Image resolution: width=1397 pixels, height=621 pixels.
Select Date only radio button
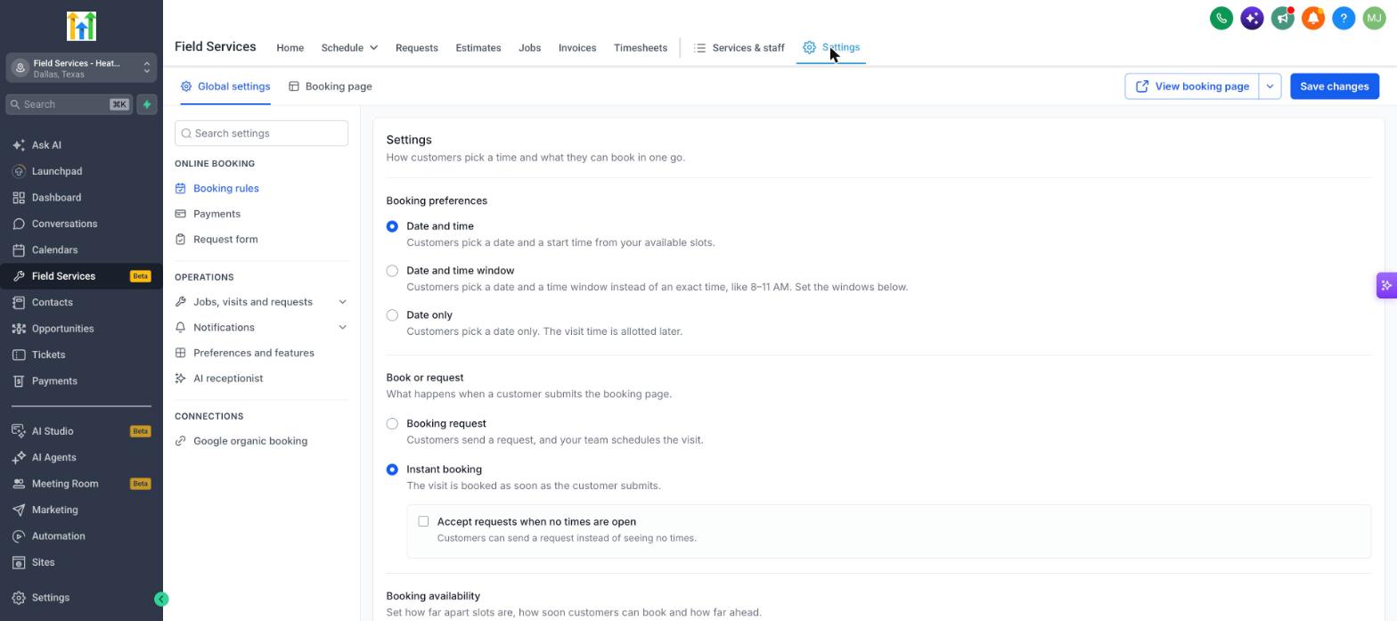click(x=392, y=315)
